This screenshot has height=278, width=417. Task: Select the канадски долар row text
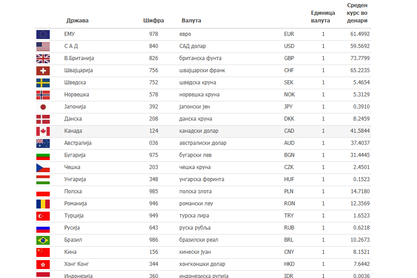(x=199, y=131)
